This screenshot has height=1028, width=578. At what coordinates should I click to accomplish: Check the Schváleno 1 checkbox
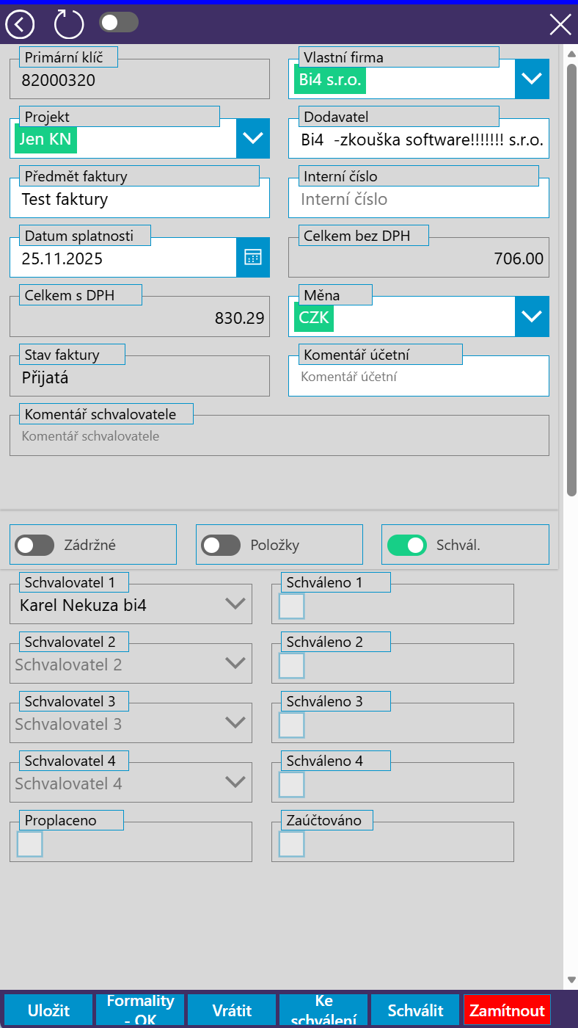pyautogui.click(x=292, y=607)
